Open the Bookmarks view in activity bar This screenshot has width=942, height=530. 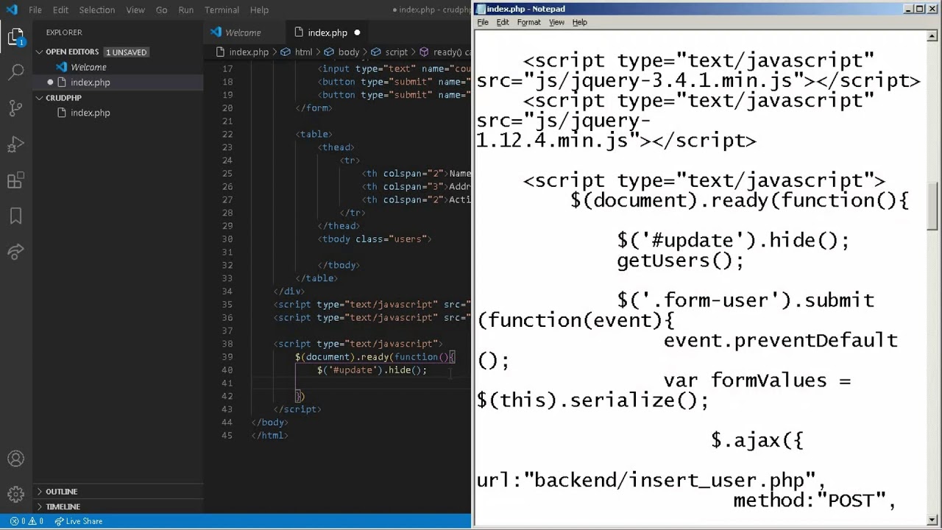tap(16, 216)
